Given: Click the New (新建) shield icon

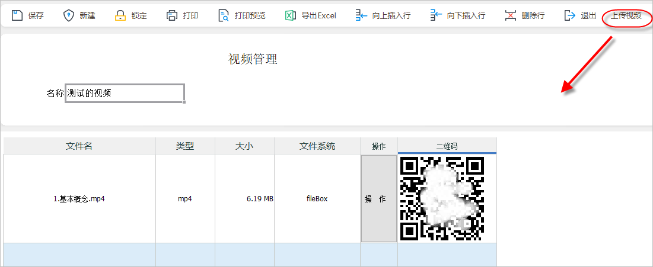Looking at the screenshot, I should coord(68,16).
